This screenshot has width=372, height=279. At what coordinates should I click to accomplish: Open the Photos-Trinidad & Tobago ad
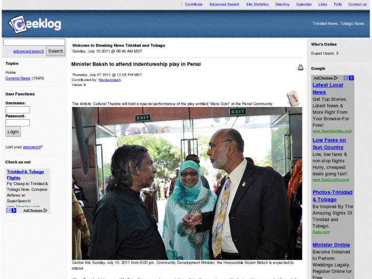333,196
